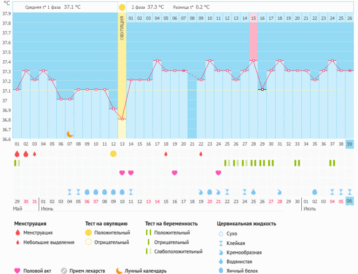Click the positive ovulation test circle on day 12
Viewport: 358px width, 274px height.
click(113, 154)
